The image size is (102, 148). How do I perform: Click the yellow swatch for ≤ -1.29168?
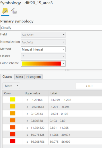[x=13, y=100]
